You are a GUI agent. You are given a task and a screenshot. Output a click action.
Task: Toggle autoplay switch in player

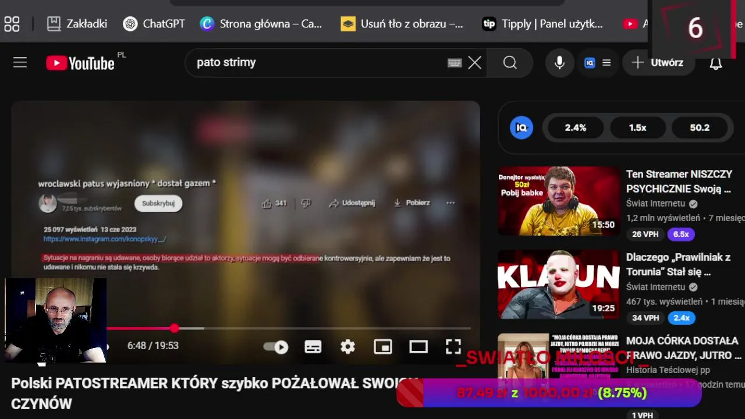point(276,347)
